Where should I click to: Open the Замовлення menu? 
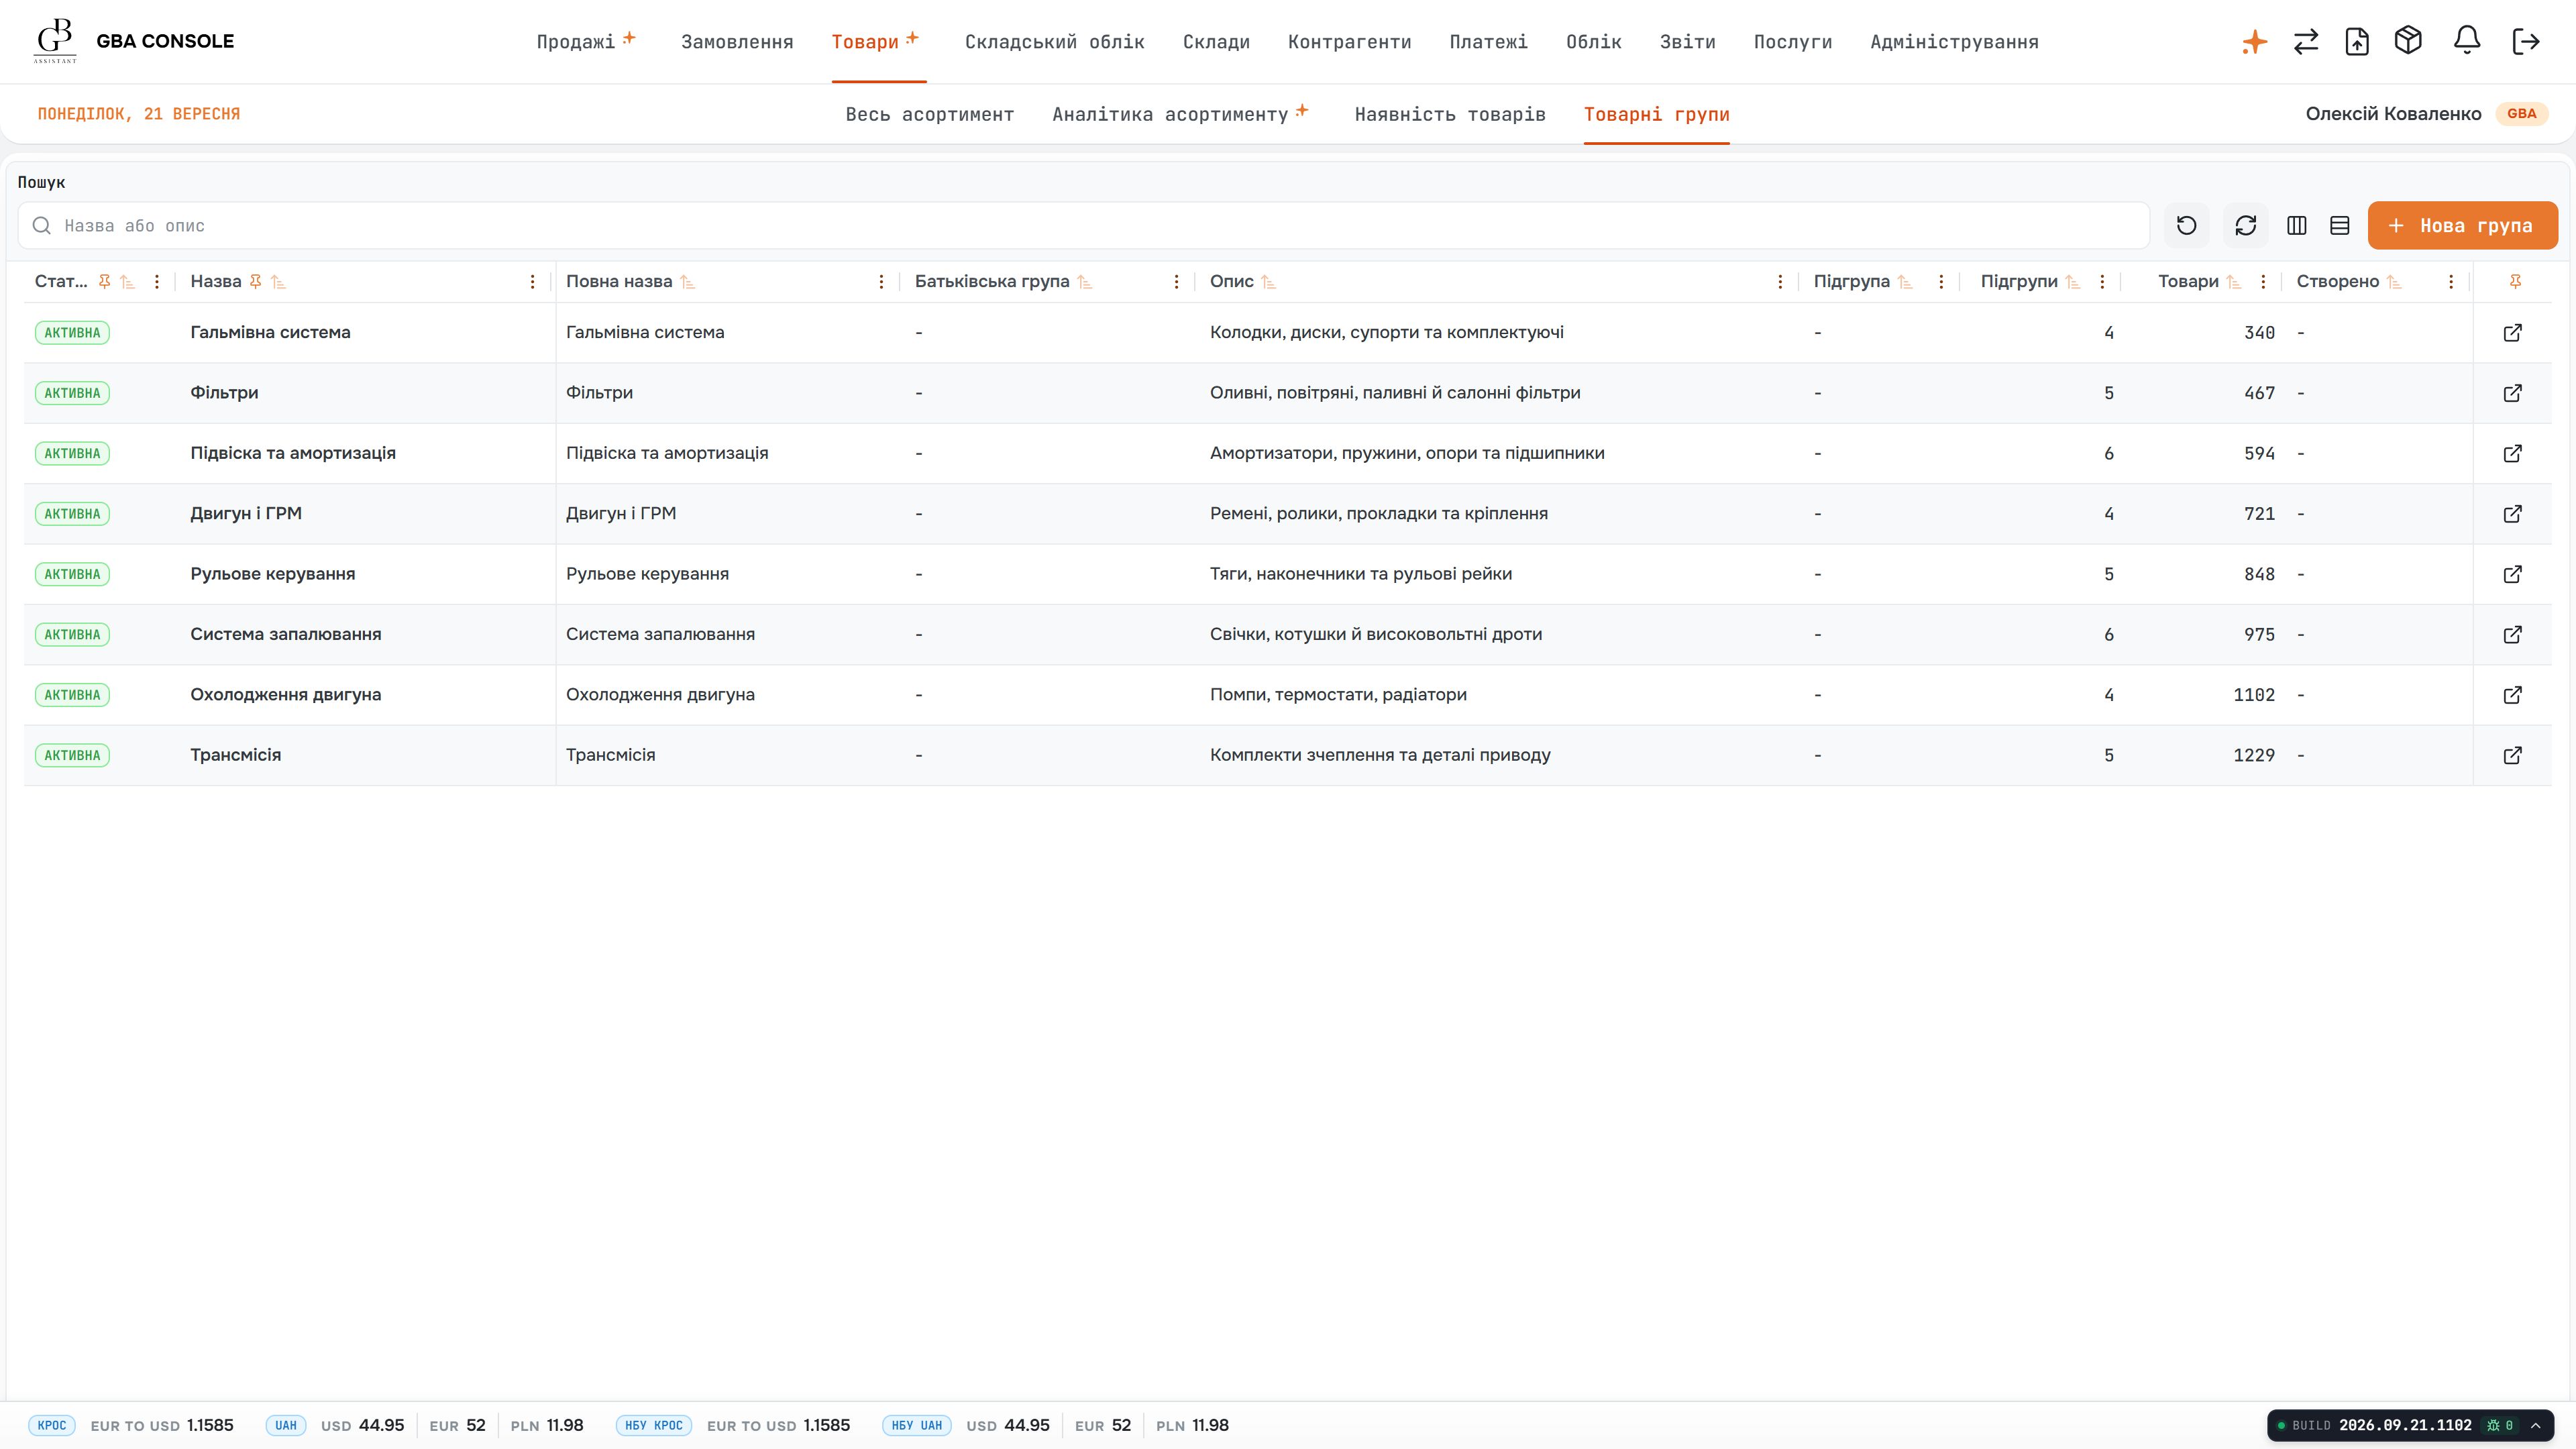pos(737,42)
